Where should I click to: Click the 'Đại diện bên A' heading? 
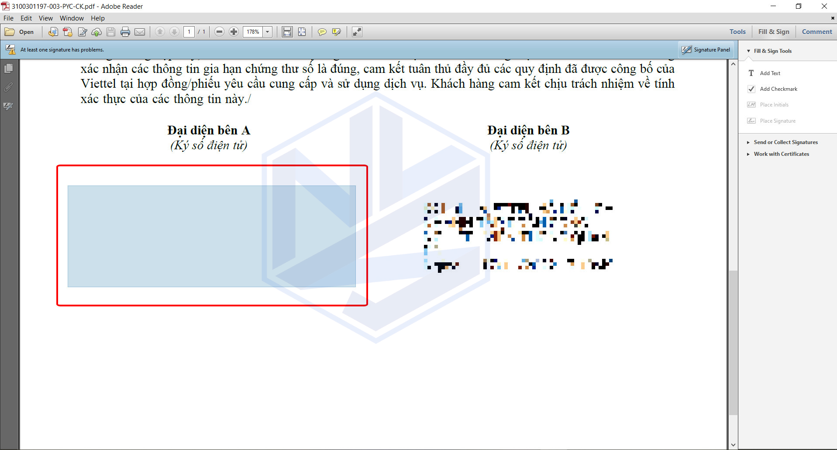tap(209, 130)
